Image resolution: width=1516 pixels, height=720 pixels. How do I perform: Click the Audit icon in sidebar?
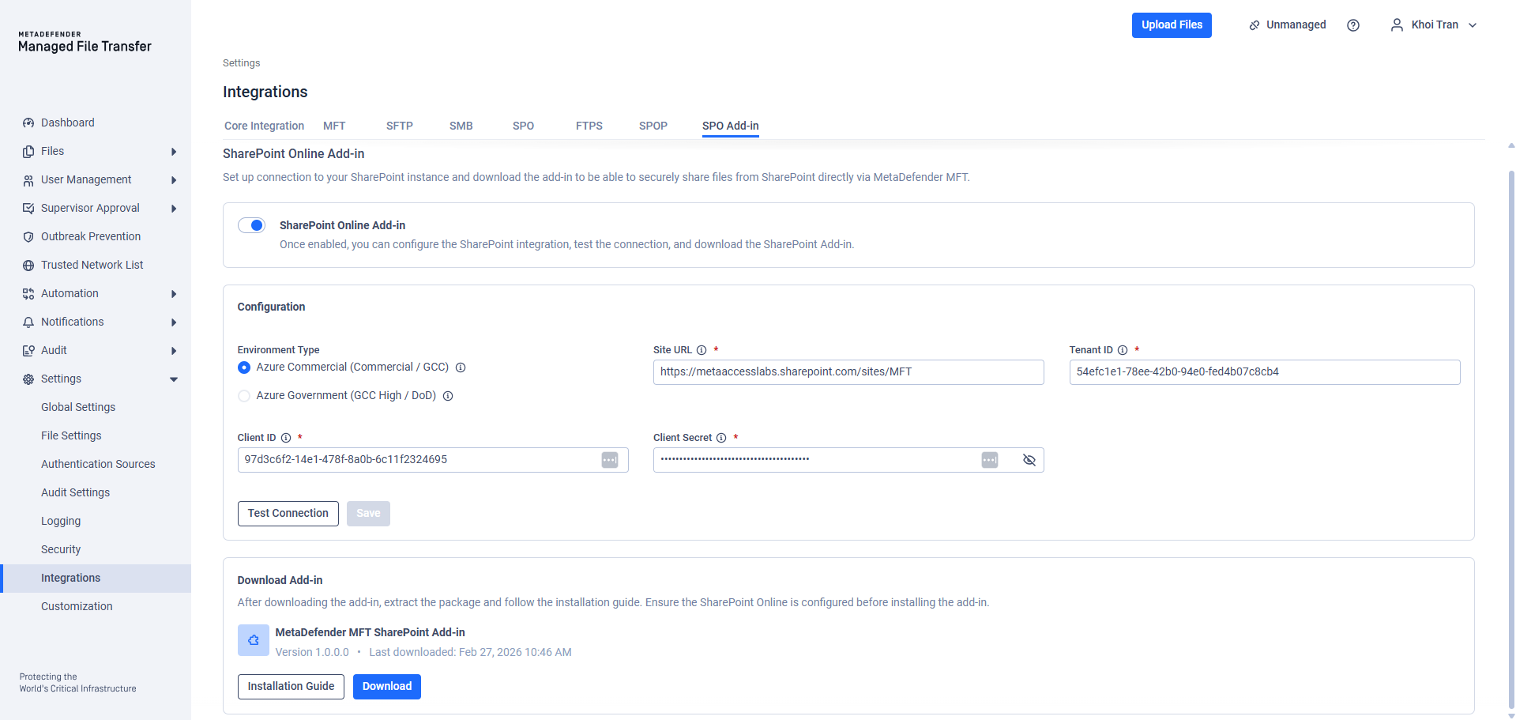point(28,351)
